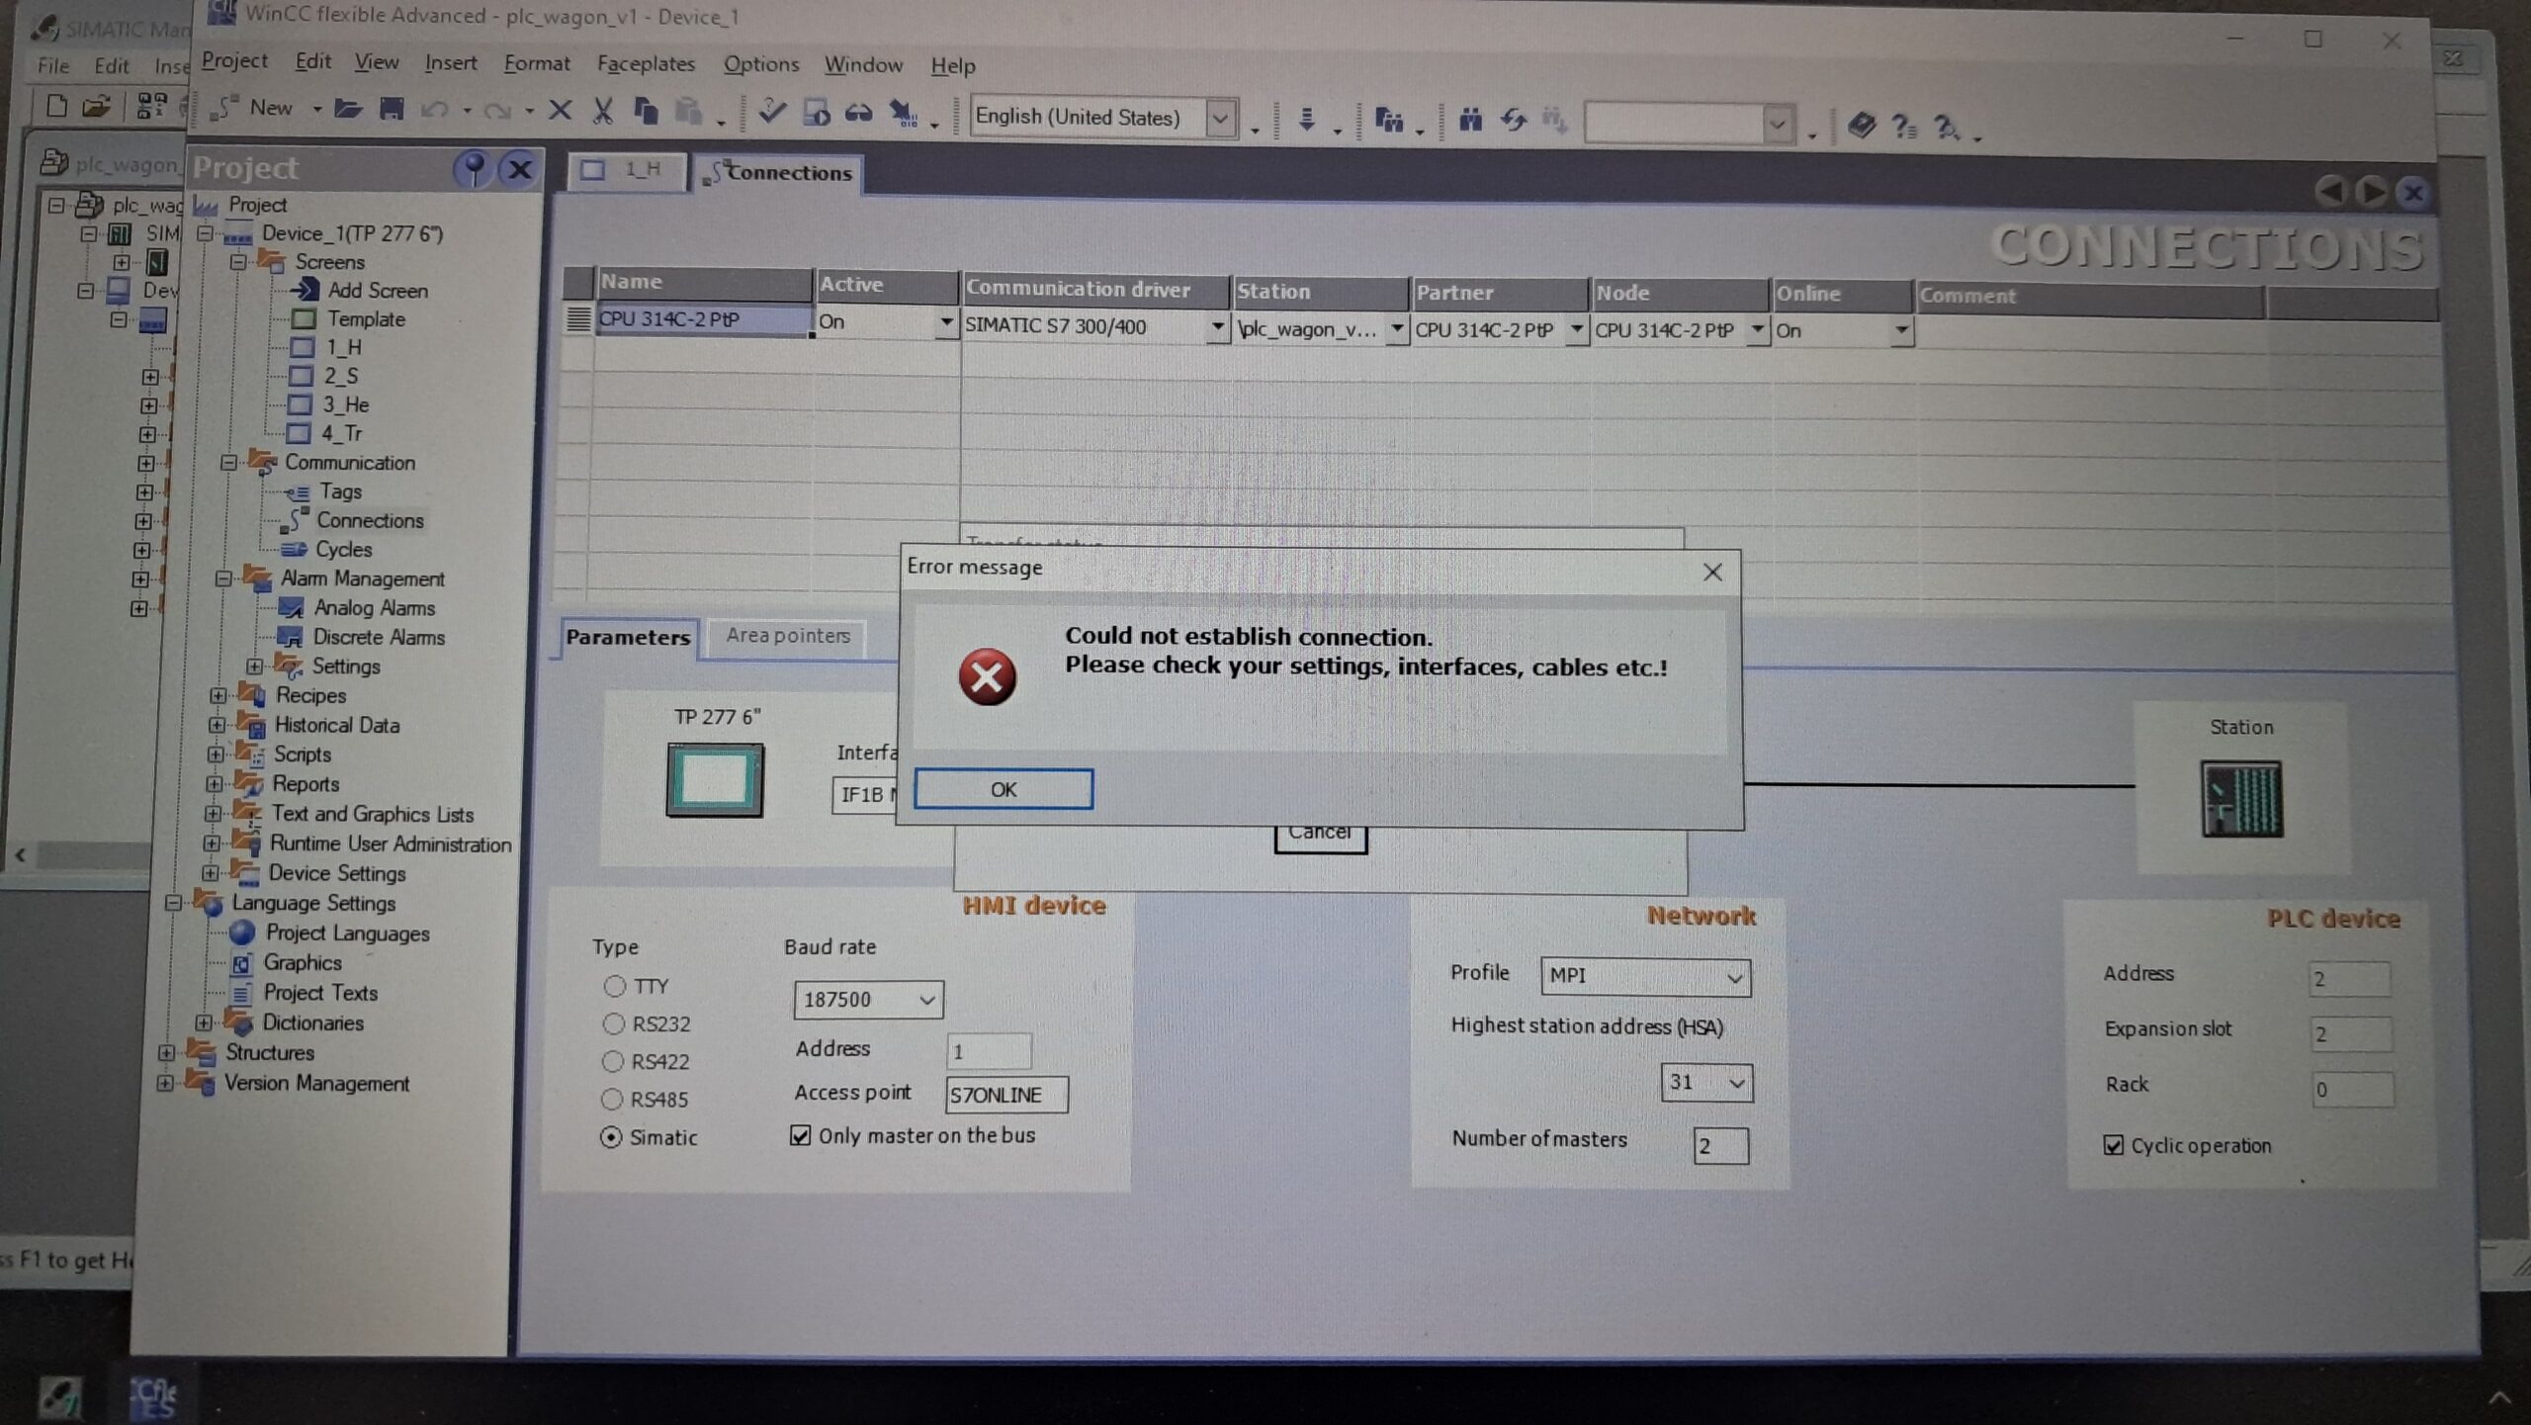
Task: Toggle the Cyclic operation checkbox
Action: 2113,1145
